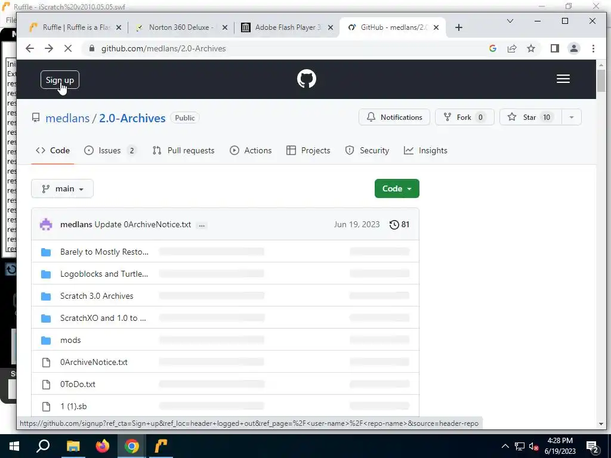
Task: Click the Sign up button
Action: (60, 80)
